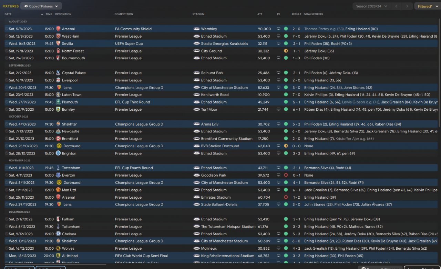Click the Bournemouth club badge

(58, 58)
